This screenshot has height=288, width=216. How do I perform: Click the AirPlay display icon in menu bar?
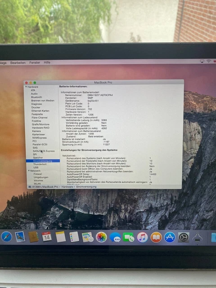202,61
